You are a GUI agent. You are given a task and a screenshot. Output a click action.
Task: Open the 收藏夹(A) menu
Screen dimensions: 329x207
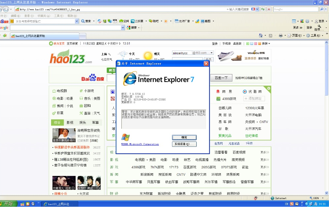click(44, 16)
